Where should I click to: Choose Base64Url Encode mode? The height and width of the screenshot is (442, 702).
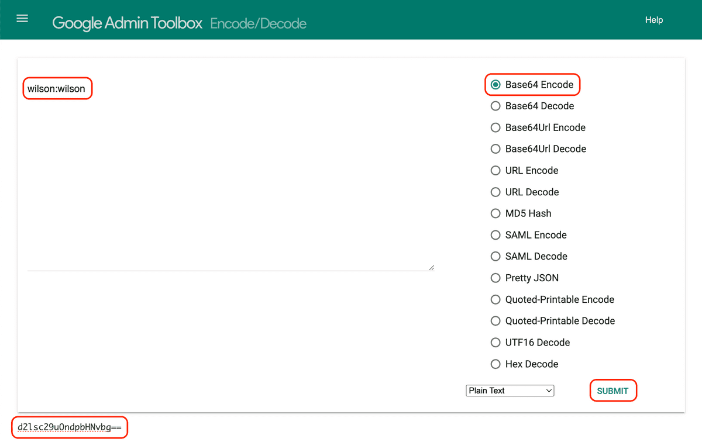tap(495, 127)
